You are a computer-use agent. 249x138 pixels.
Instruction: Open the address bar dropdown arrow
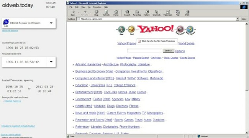238,19
